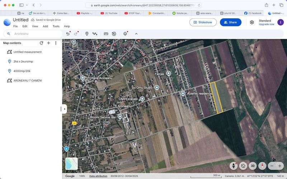Collapse the side panel with arrow handle

click(65, 109)
